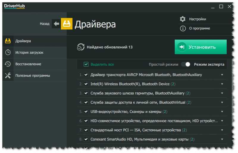Select Режим эксперта label
The width and height of the screenshot is (238, 153).
tap(209, 64)
